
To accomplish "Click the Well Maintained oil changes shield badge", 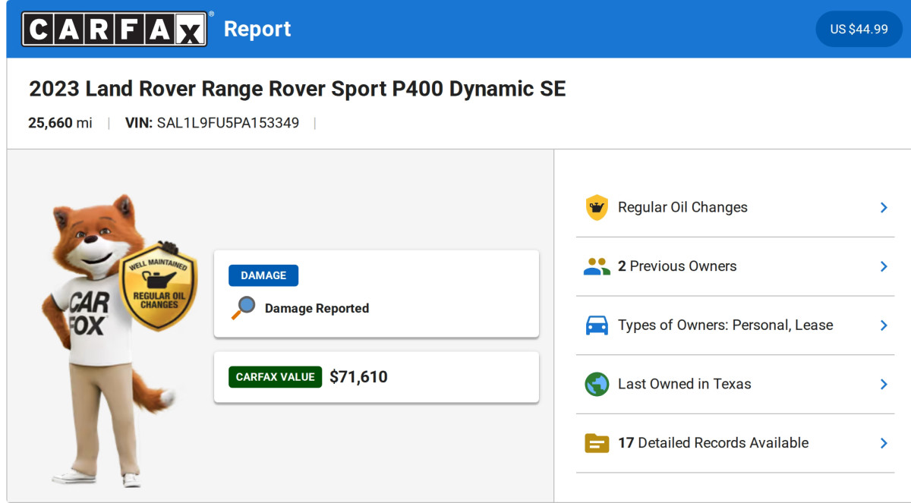I will click(159, 287).
